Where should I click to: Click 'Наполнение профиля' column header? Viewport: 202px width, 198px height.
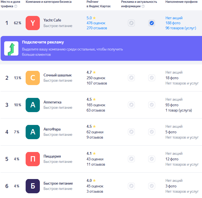point(181,2)
